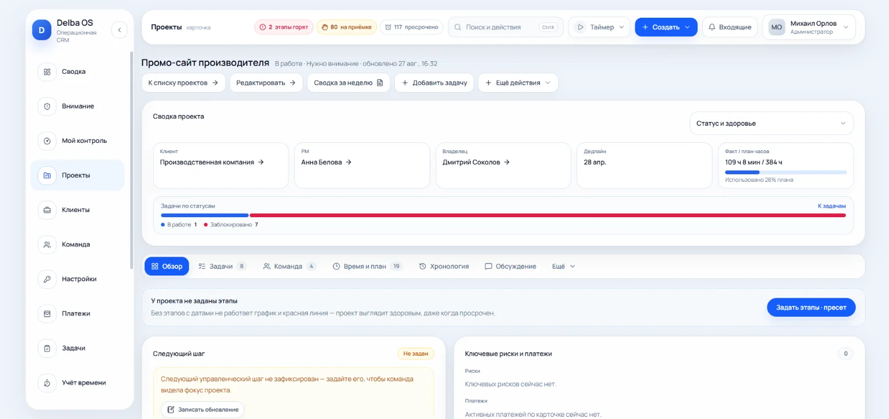
Task: Follow the К задачам link
Action: (832, 206)
